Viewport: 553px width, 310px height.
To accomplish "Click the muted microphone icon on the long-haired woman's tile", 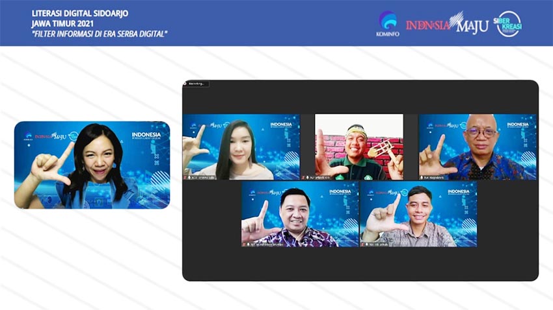I will 185,178.
